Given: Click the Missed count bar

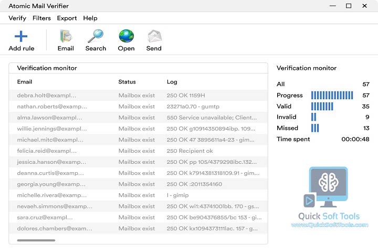Looking at the screenshot, I should pyautogui.click(x=315, y=128).
